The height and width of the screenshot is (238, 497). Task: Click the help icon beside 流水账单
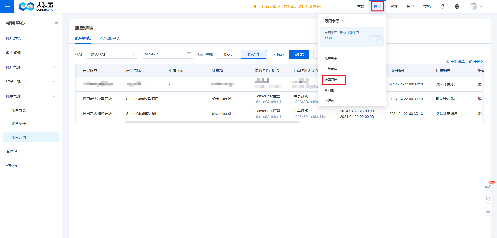119,38
